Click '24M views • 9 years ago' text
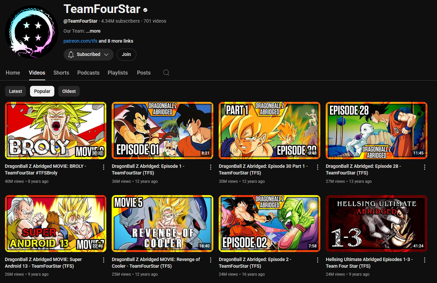The height and width of the screenshot is (283, 437). point(348,274)
